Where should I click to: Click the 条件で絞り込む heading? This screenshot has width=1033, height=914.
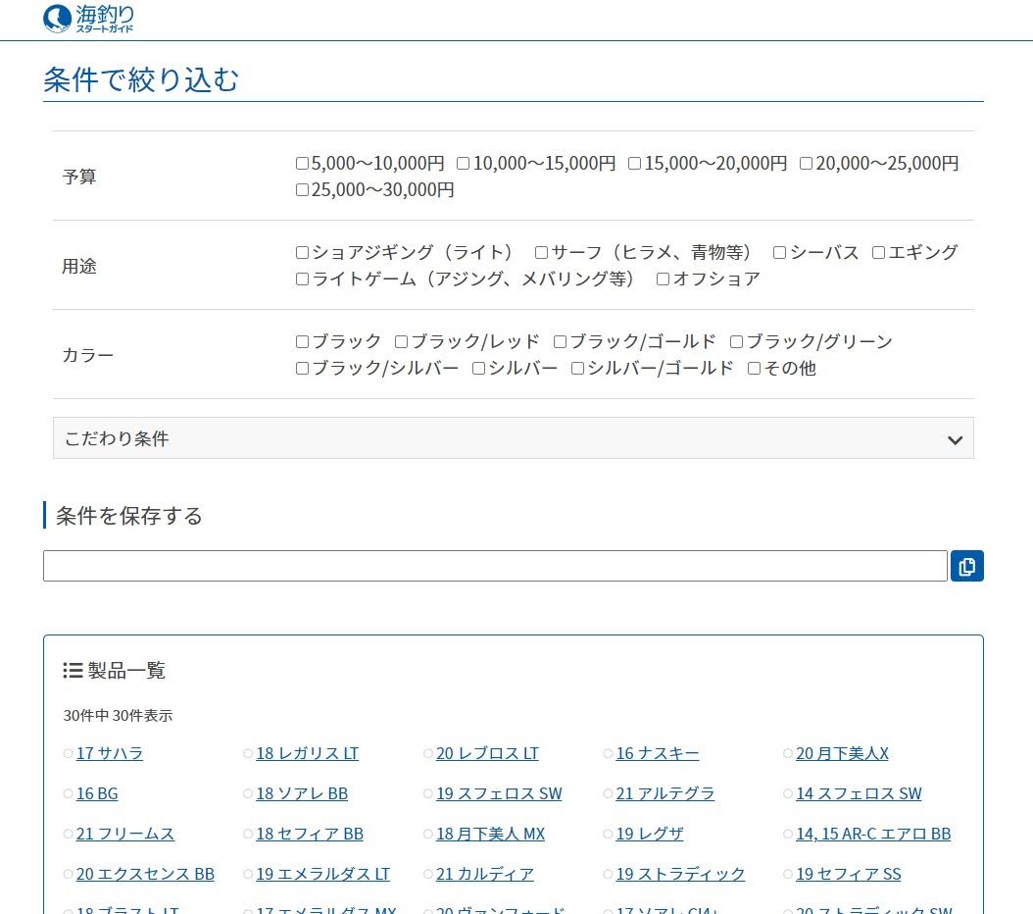coord(141,79)
